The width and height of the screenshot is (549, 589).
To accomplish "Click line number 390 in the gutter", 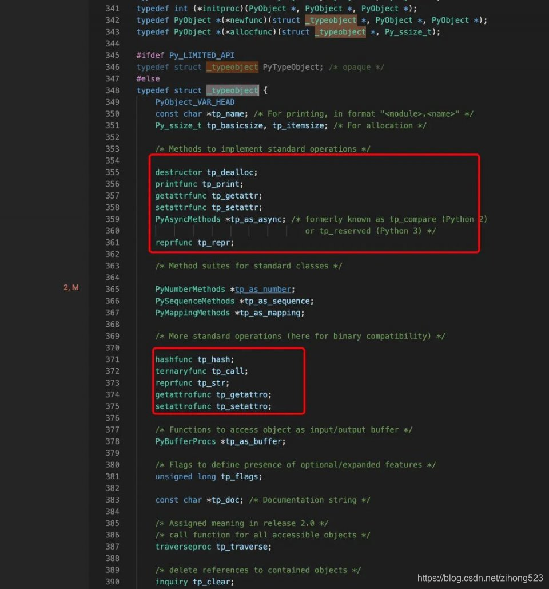I will (112, 582).
